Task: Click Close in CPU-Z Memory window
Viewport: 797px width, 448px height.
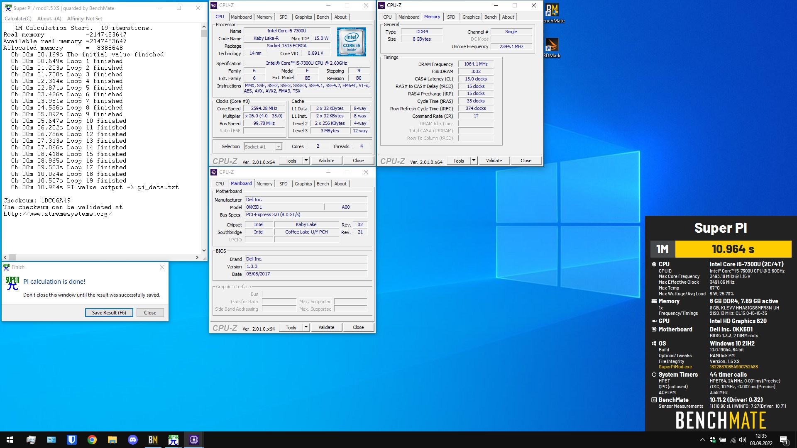Action: pos(526,161)
